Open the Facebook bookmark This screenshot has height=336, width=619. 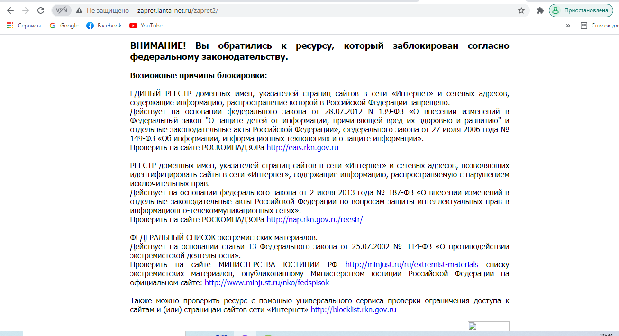(104, 26)
